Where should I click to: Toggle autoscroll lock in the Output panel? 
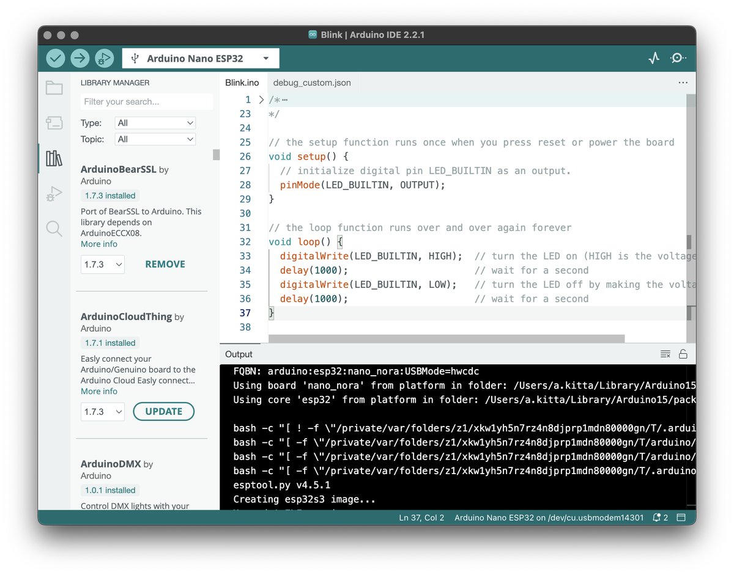pyautogui.click(x=683, y=353)
